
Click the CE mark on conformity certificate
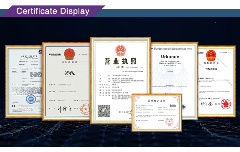coord(14,106)
